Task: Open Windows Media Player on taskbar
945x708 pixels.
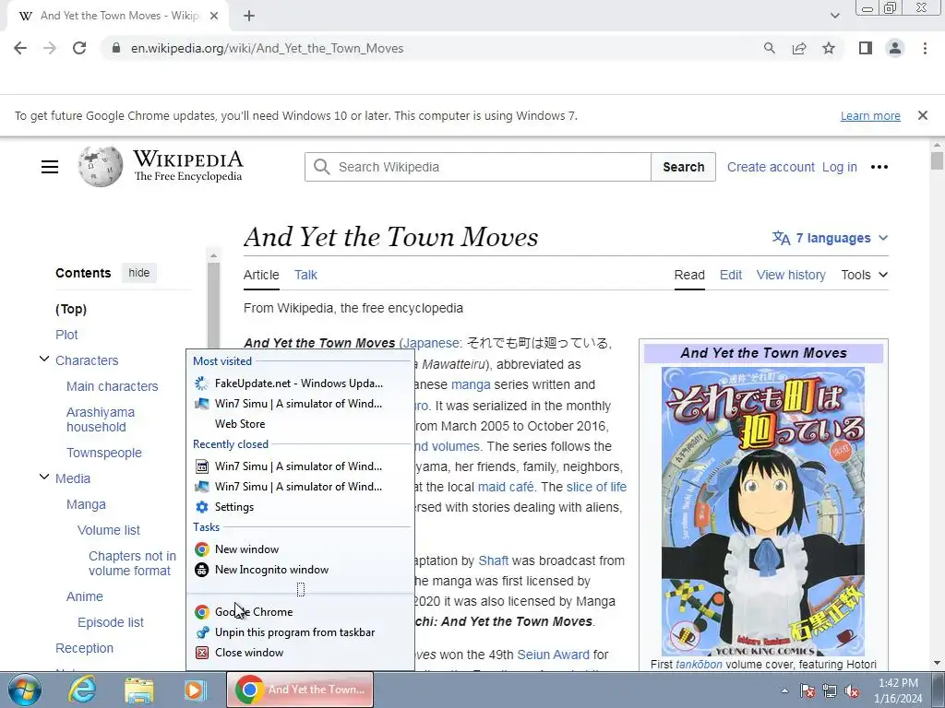Action: click(196, 690)
